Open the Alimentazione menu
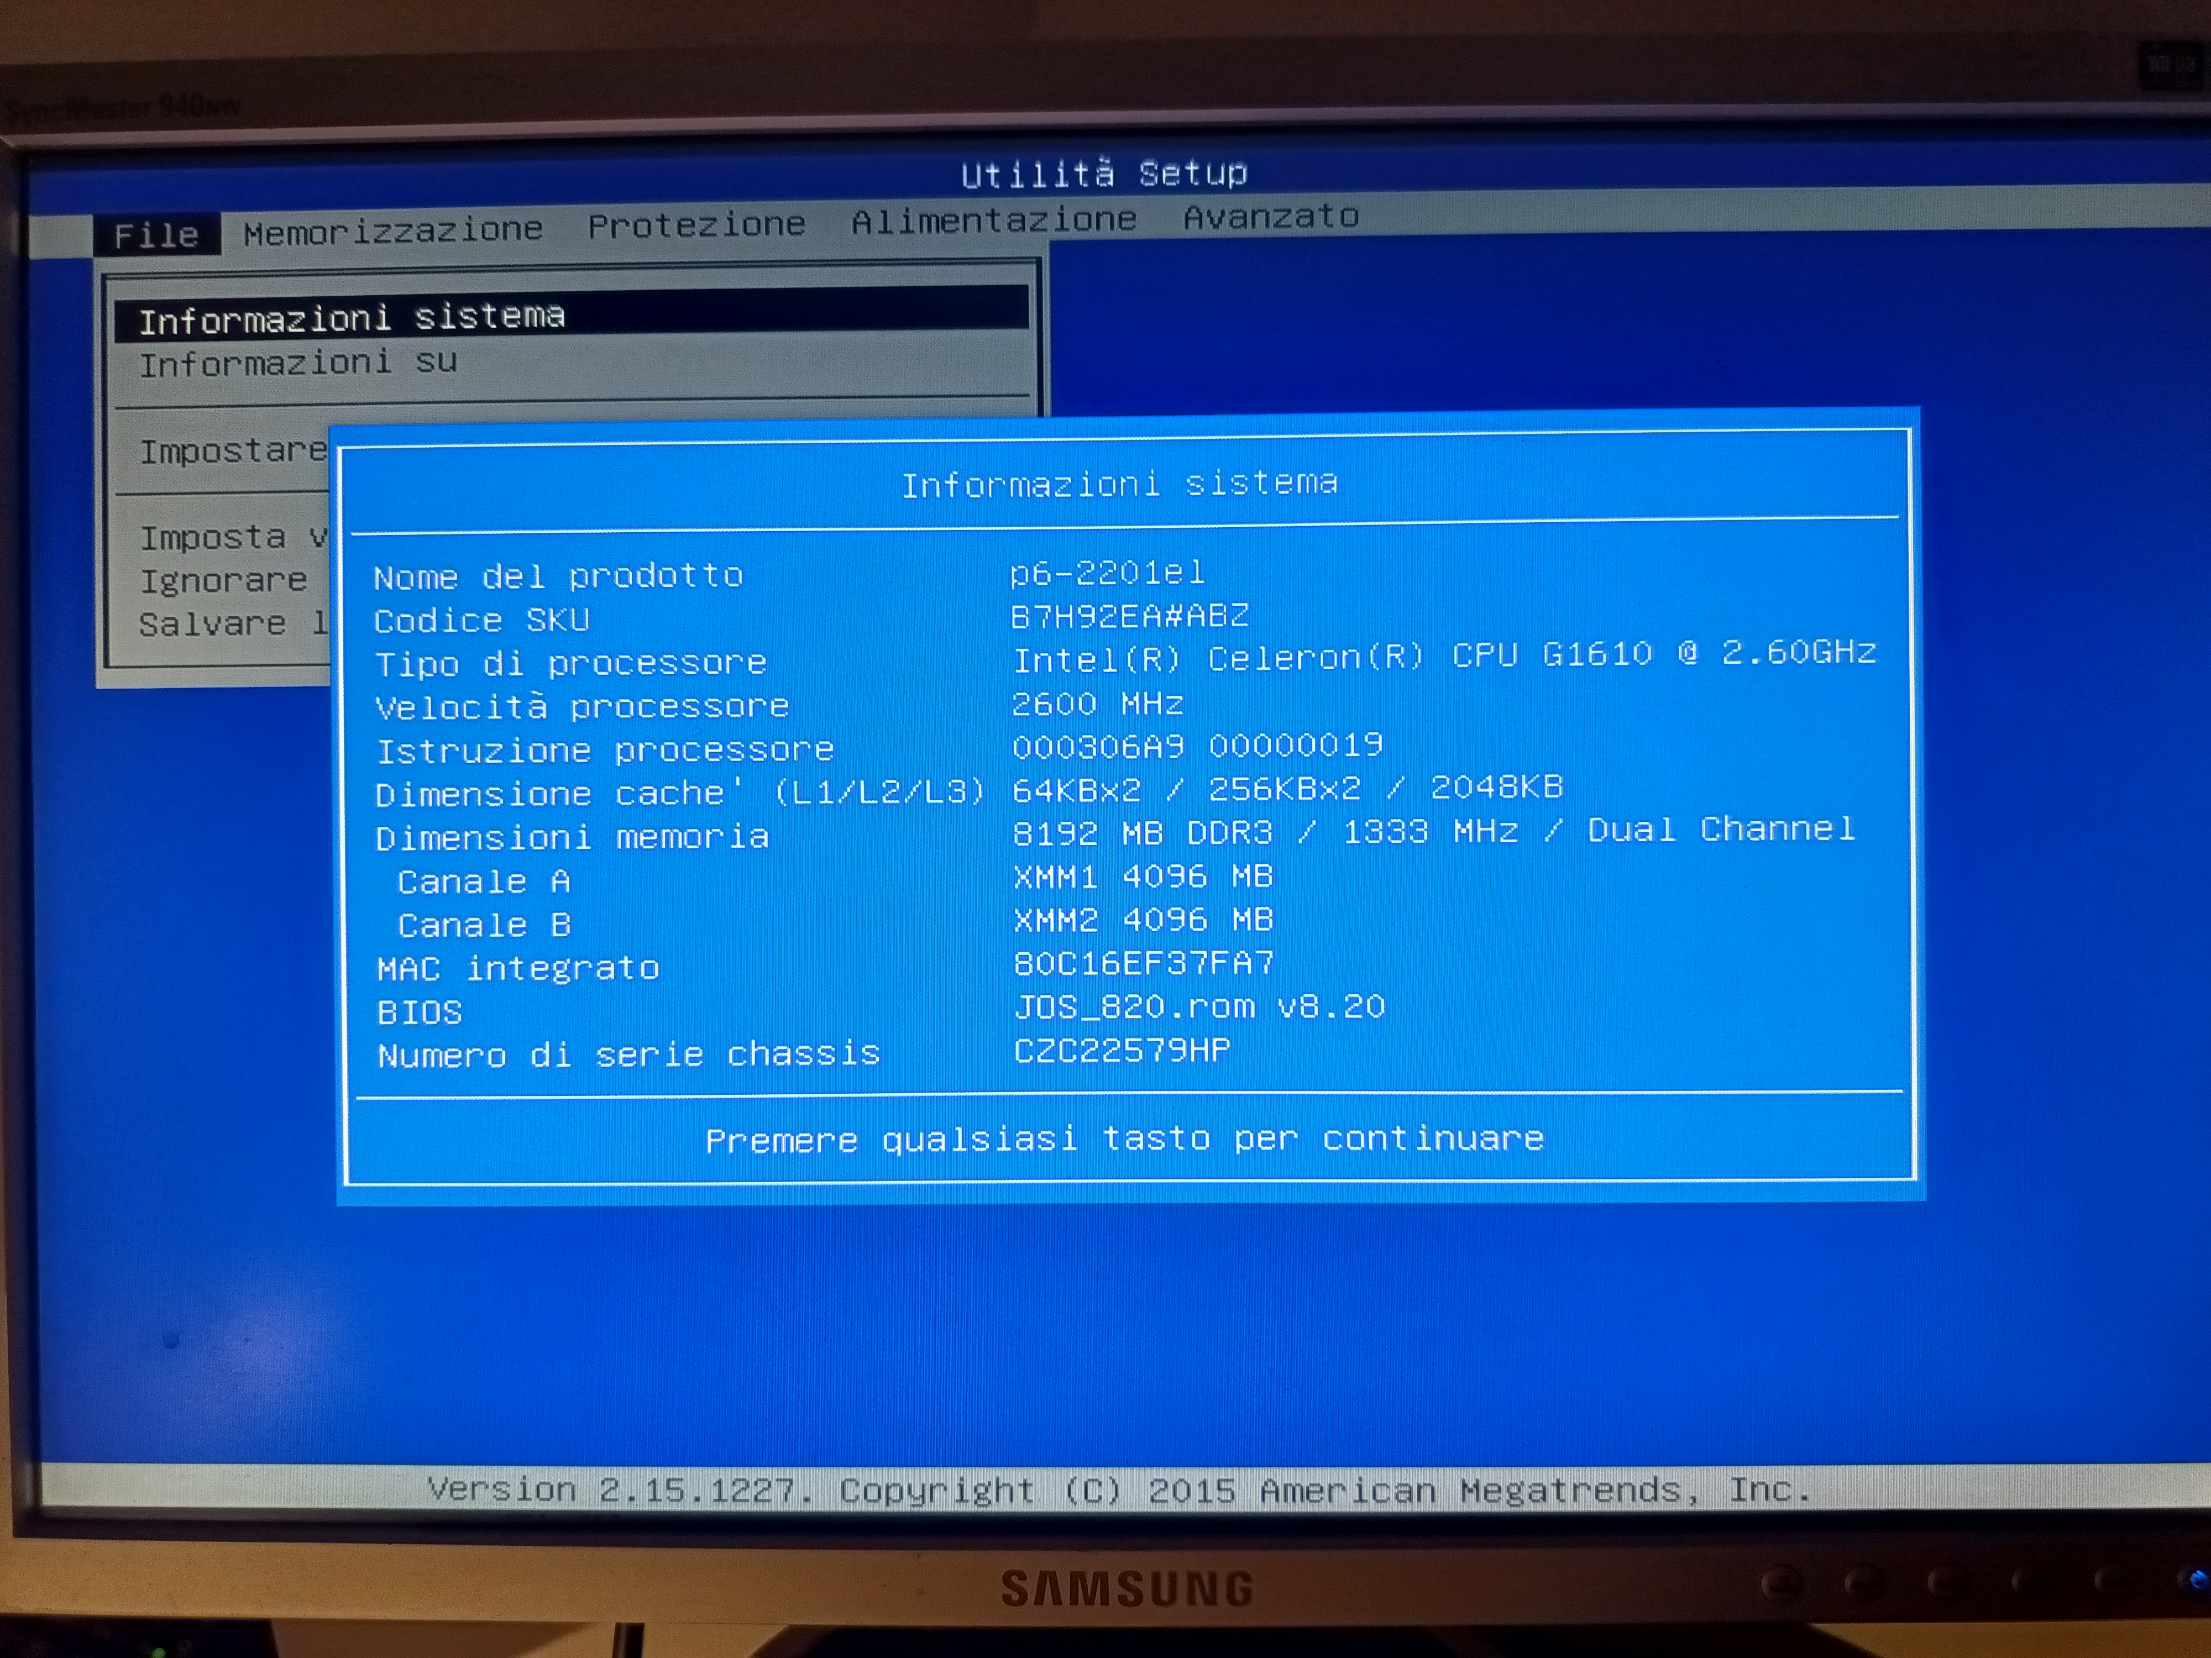The image size is (2211, 1658). click(x=993, y=220)
